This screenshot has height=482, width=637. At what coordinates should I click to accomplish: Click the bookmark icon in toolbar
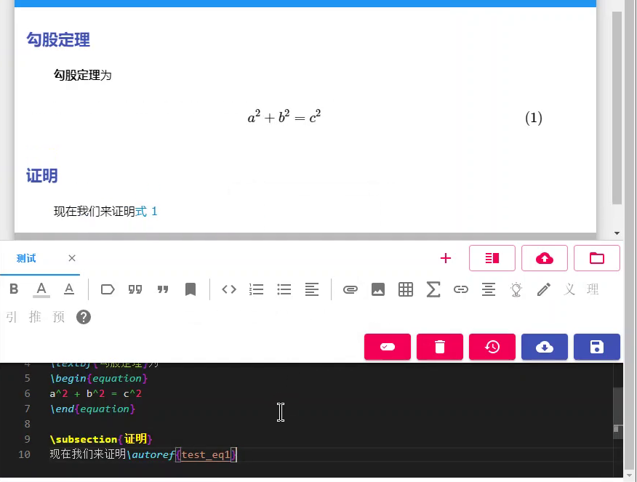[x=191, y=289]
